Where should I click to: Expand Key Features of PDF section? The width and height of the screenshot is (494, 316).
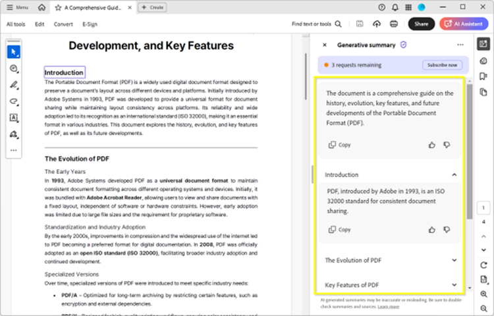click(454, 285)
